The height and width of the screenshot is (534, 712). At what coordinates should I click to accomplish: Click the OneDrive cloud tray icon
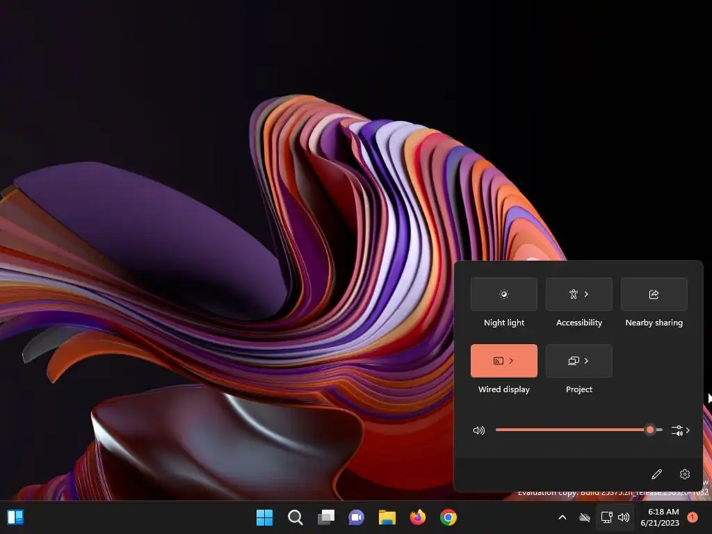coord(585,517)
